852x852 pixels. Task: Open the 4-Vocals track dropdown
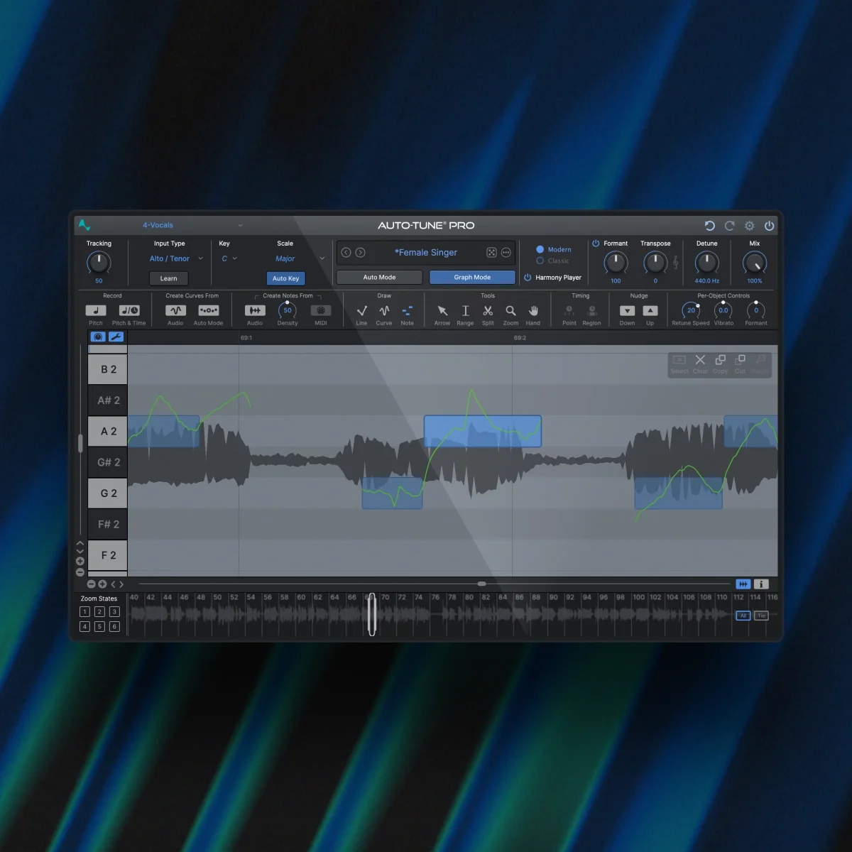[x=192, y=225]
